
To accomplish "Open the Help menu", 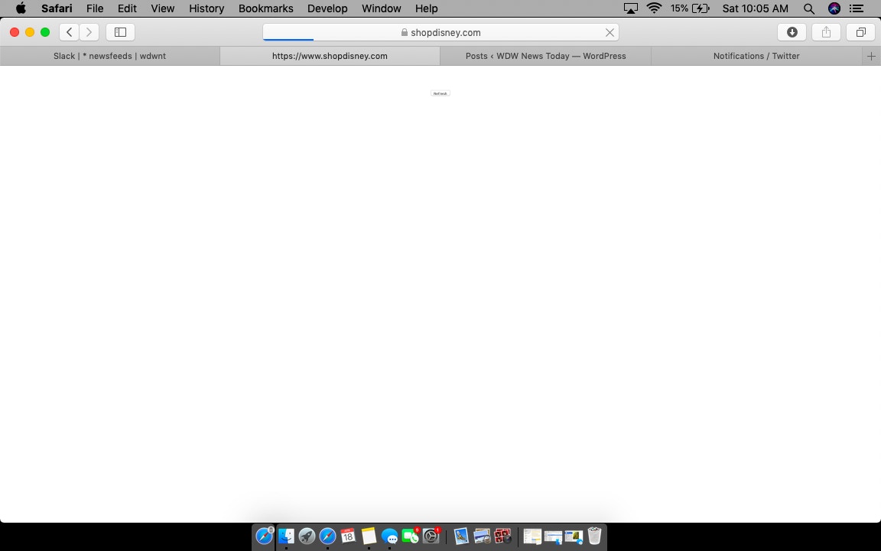I will click(427, 8).
